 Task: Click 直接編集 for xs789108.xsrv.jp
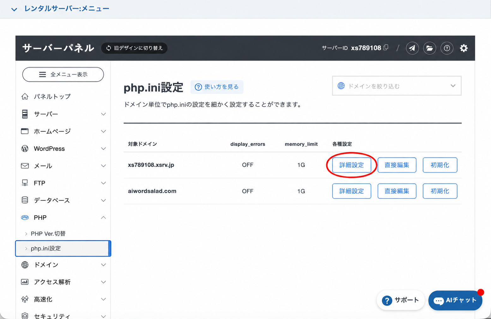[x=397, y=165]
